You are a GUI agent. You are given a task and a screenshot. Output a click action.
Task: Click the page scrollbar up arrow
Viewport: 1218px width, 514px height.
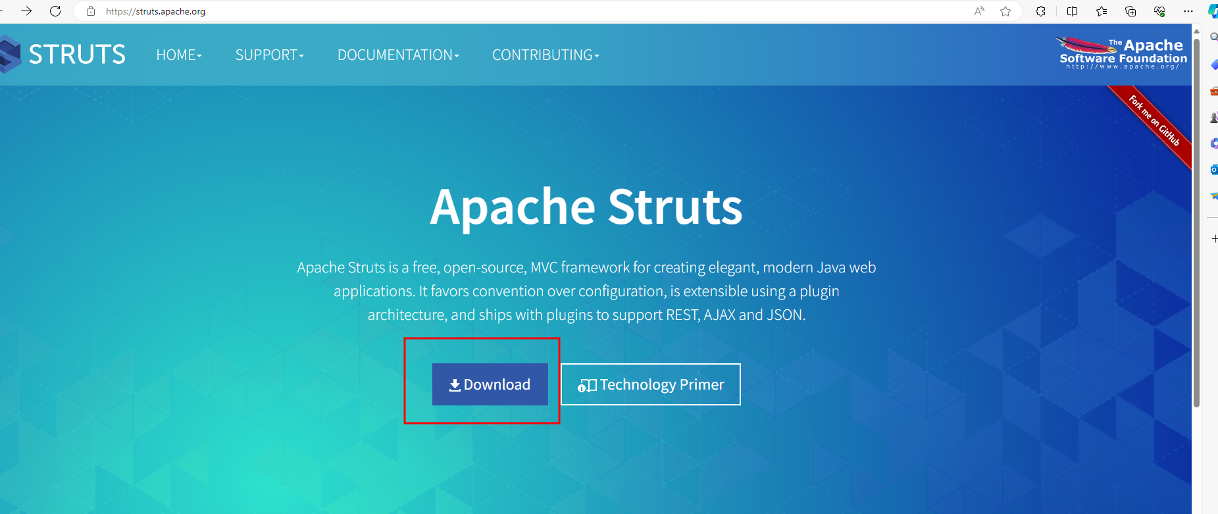click(x=1197, y=30)
